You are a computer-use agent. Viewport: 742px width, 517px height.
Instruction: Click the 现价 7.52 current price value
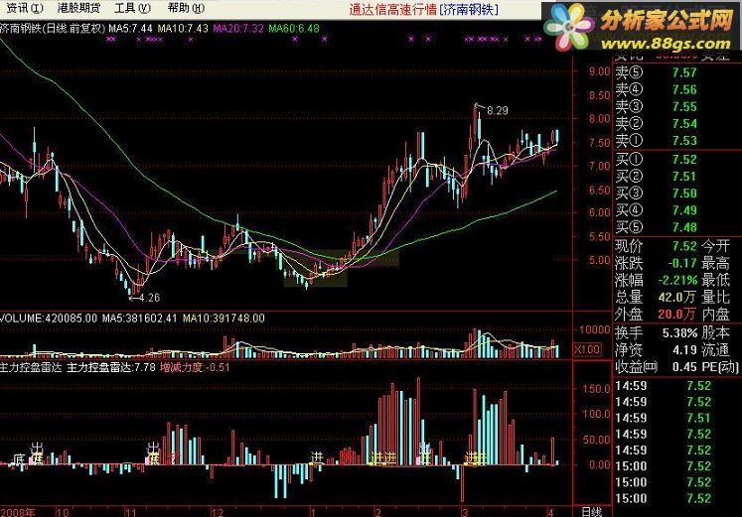point(684,247)
